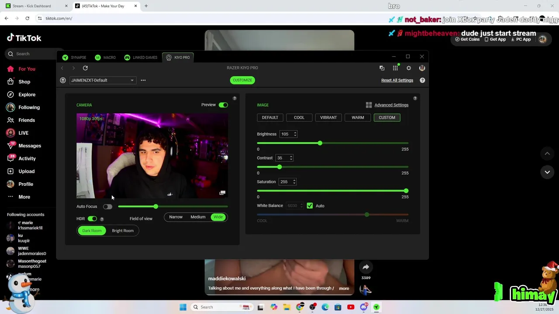Open OBS Studio from the taskbar
The image size is (559, 314).
click(312, 307)
